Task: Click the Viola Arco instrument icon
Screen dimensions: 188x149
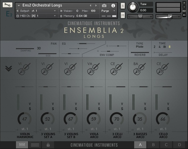Action: coord(94,69)
